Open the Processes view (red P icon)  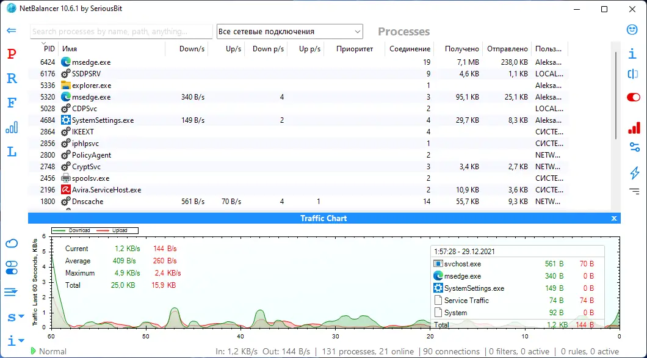click(x=12, y=54)
